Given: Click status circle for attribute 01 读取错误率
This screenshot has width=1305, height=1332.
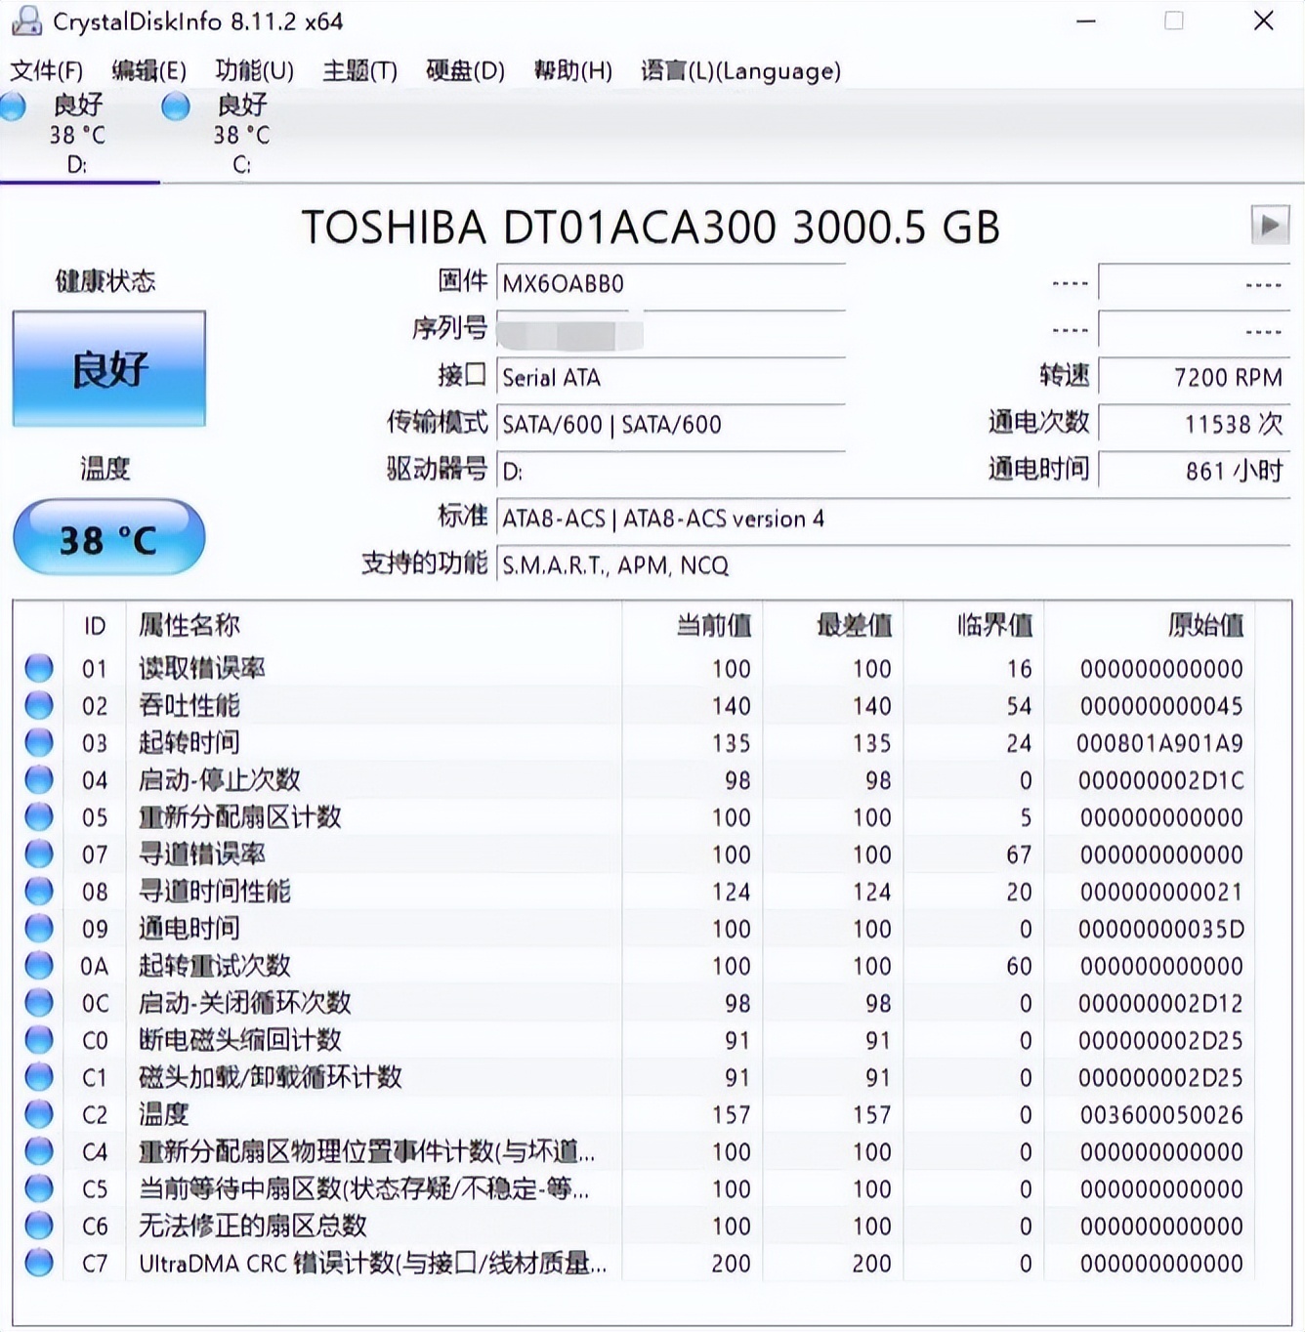Looking at the screenshot, I should [x=39, y=668].
